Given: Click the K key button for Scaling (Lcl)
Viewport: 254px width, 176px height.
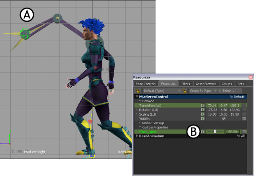Looking at the screenshot, I should coord(203,114).
